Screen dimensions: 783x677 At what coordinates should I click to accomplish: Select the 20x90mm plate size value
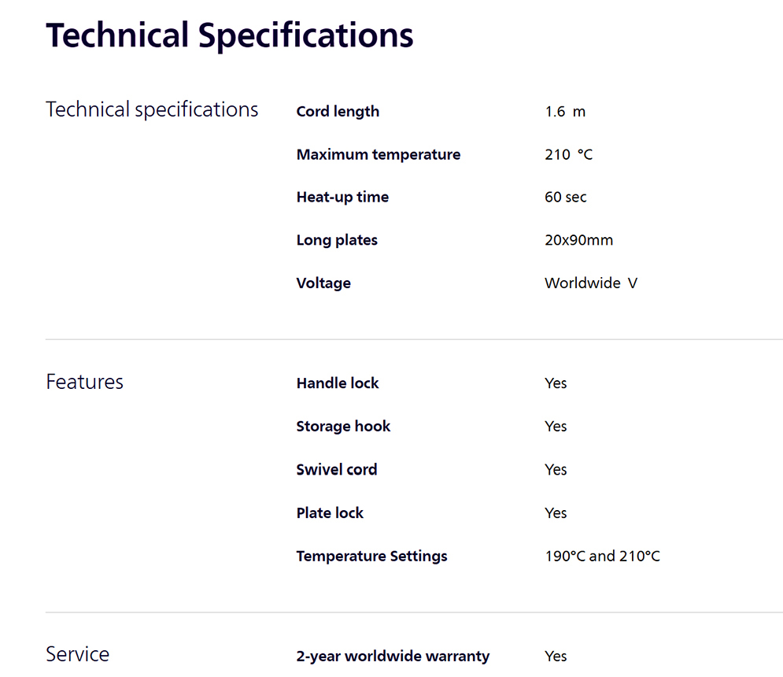tap(578, 240)
